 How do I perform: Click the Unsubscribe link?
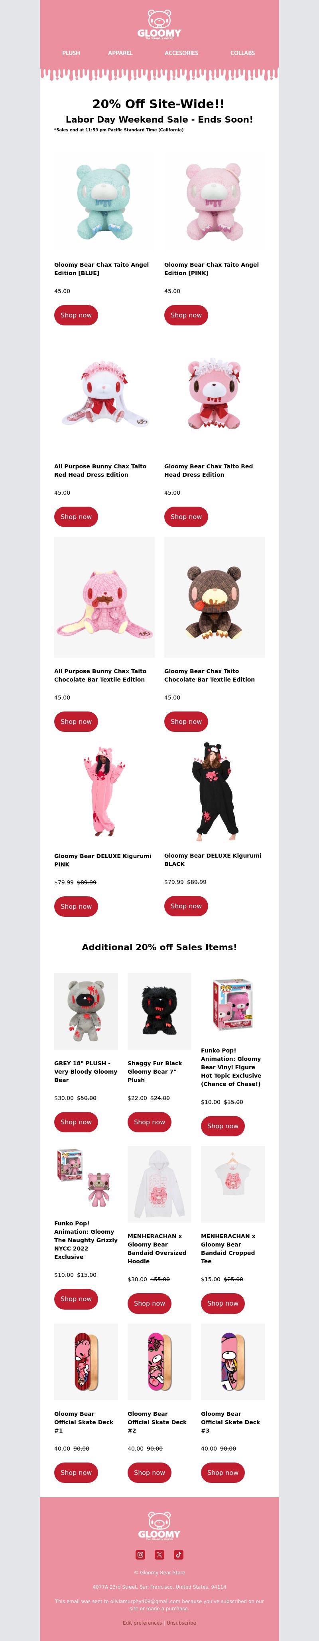coord(181,1623)
